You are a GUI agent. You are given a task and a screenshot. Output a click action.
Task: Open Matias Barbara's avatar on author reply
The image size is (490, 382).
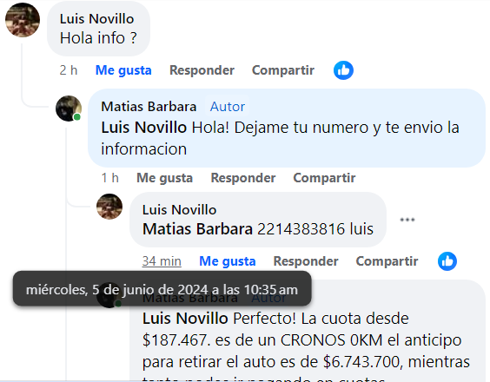pos(69,109)
